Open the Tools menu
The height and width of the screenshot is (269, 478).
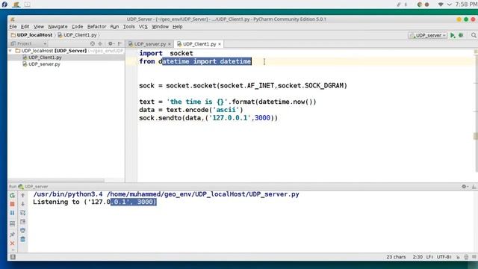point(129,27)
